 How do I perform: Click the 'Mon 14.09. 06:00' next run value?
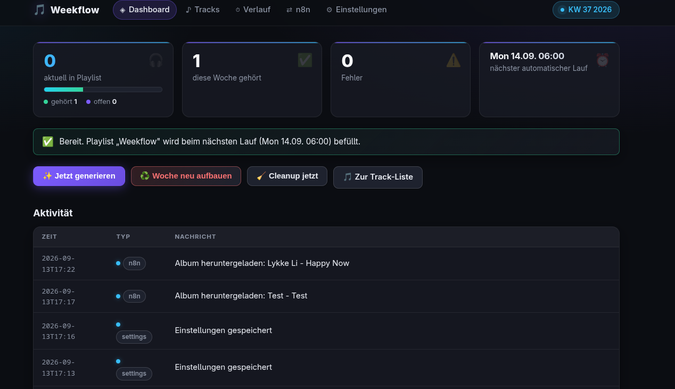[527, 56]
